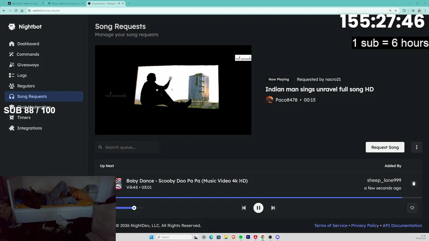
Task: Click the browser home button
Action: click(22, 11)
